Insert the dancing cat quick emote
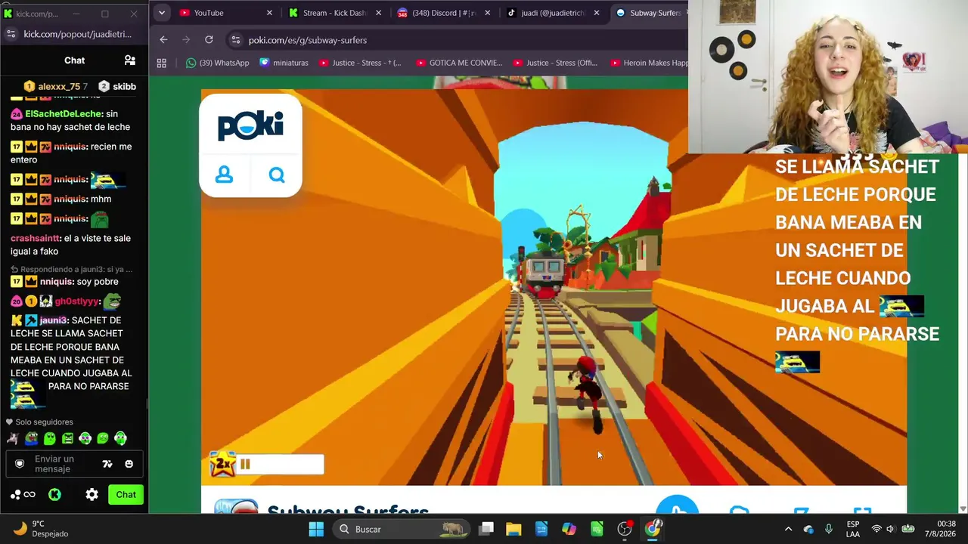 [13, 438]
